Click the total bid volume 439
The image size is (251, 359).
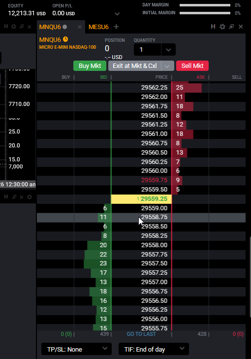pos(104,334)
